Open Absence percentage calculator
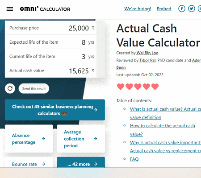Viewport: 201px width, 178px height. click(29, 139)
